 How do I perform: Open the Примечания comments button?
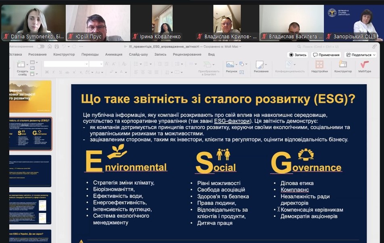[x=326, y=55]
